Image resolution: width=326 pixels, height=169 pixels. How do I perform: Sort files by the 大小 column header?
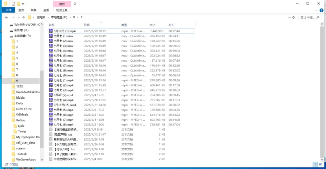pyautogui.click(x=152, y=25)
